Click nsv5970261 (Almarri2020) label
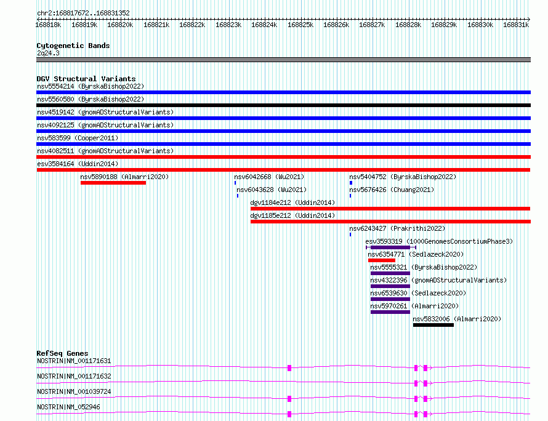Image resolution: width=548 pixels, height=421 pixels. 414,306
